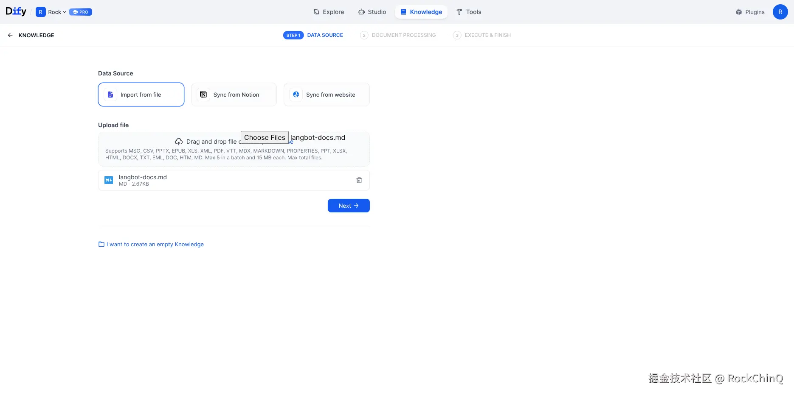The image size is (794, 395).
Task: Select Sync from Notion data source
Action: tap(234, 95)
